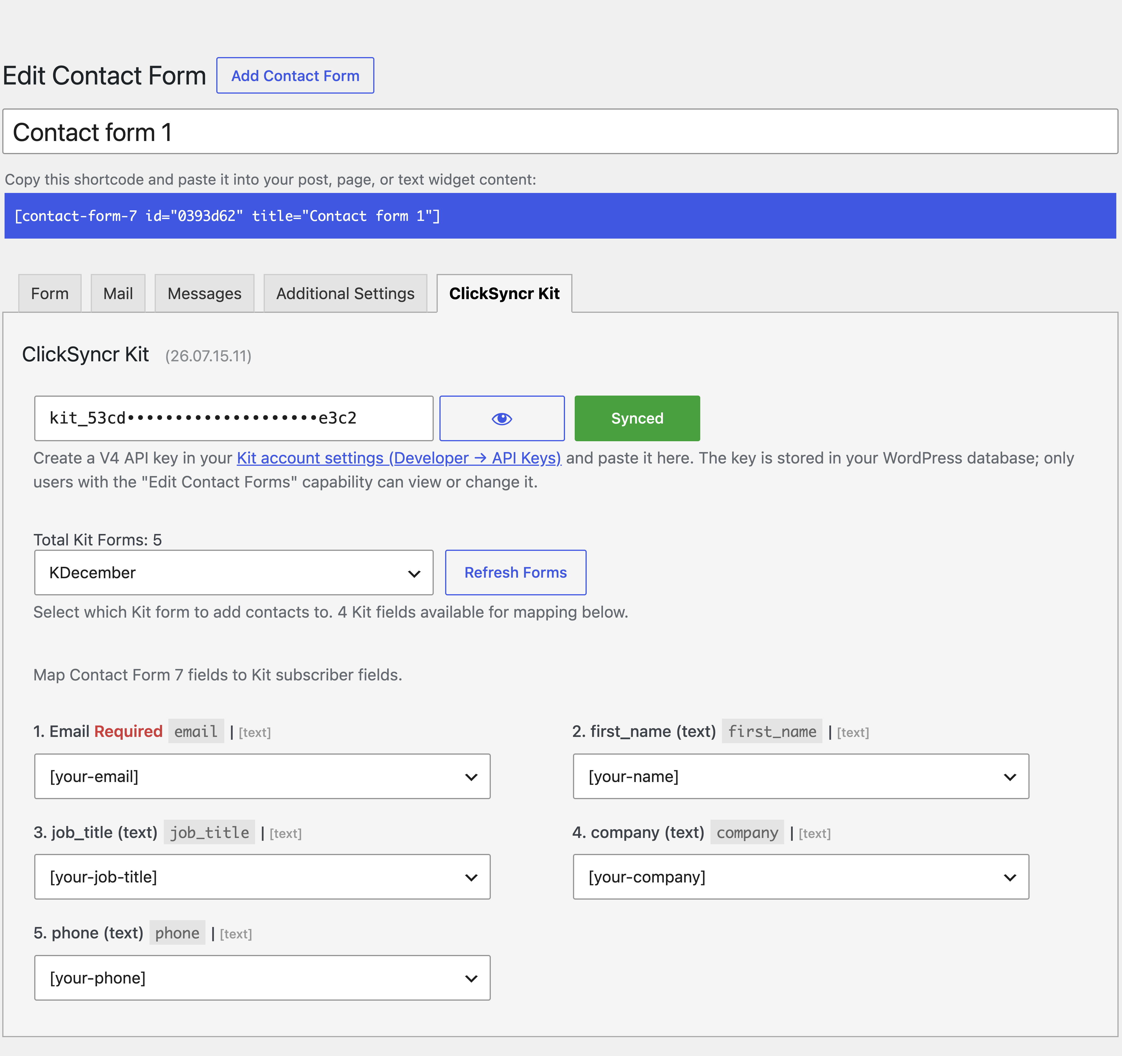
Task: Click the ClickSyncr Kit panel heading
Action: click(85, 354)
